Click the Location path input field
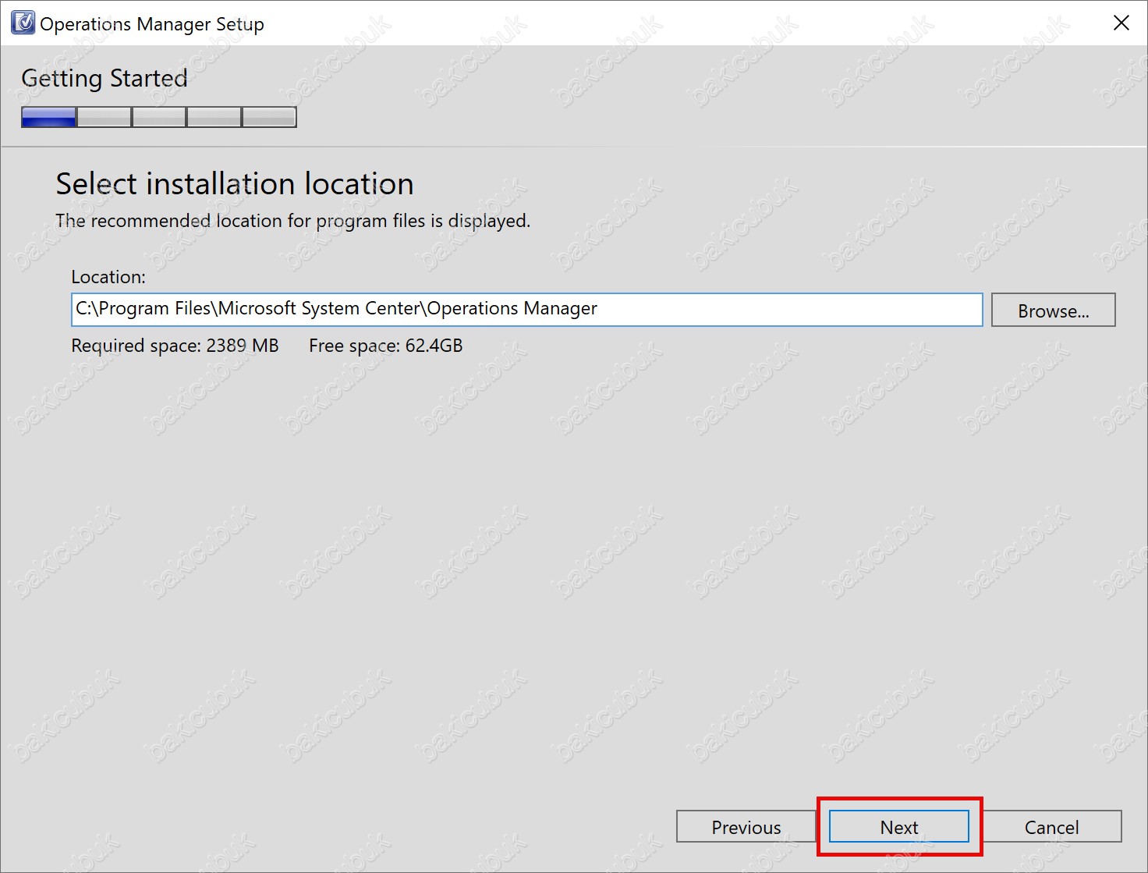Image resolution: width=1148 pixels, height=873 pixels. (x=526, y=310)
